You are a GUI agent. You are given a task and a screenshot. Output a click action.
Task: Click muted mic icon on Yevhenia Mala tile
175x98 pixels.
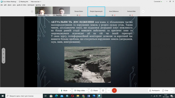[x=132, y=15]
